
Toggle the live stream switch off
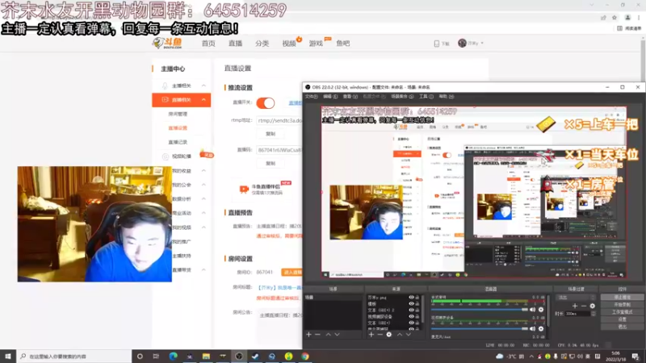click(x=266, y=103)
